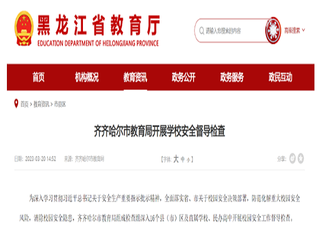
Task: Click the national emblem logo
Action: point(23,29)
